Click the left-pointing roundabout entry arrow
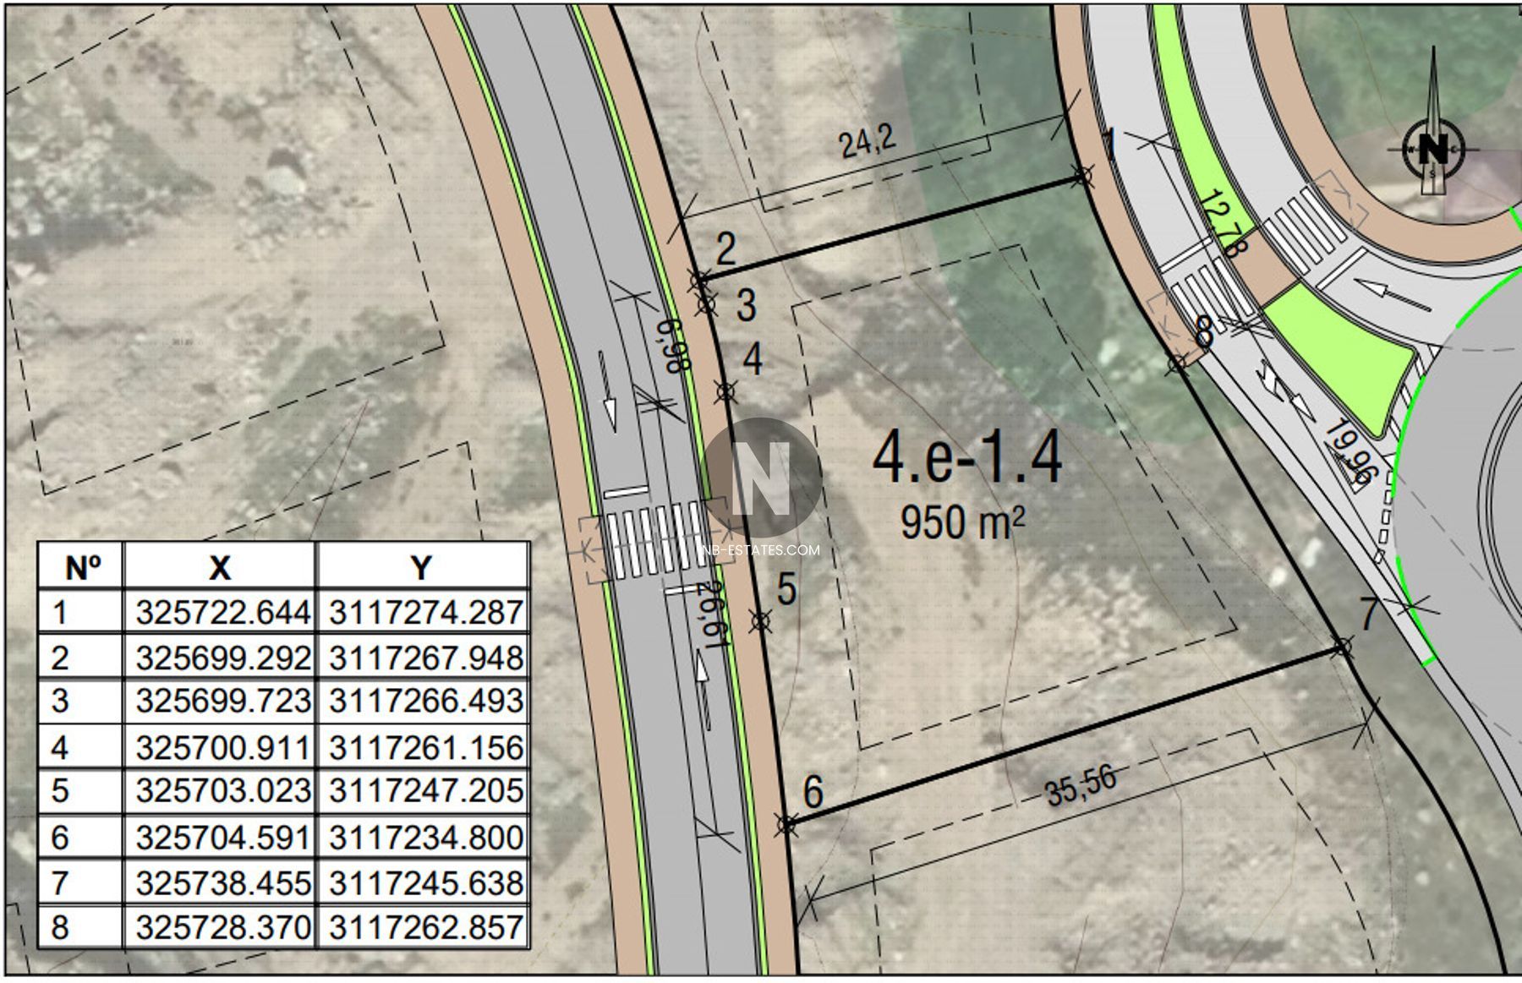The height and width of the screenshot is (983, 1522). point(1395,296)
